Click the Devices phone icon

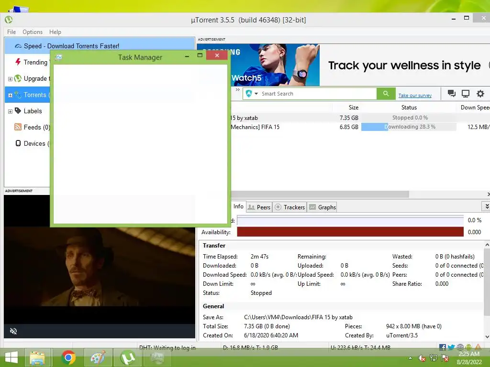18,143
